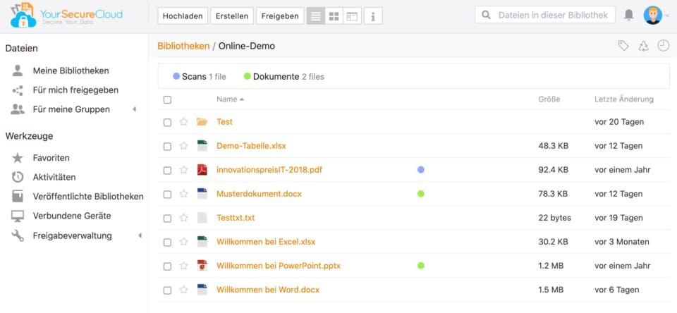
Task: Open Favoriten in sidebar
Action: pyautogui.click(x=51, y=158)
